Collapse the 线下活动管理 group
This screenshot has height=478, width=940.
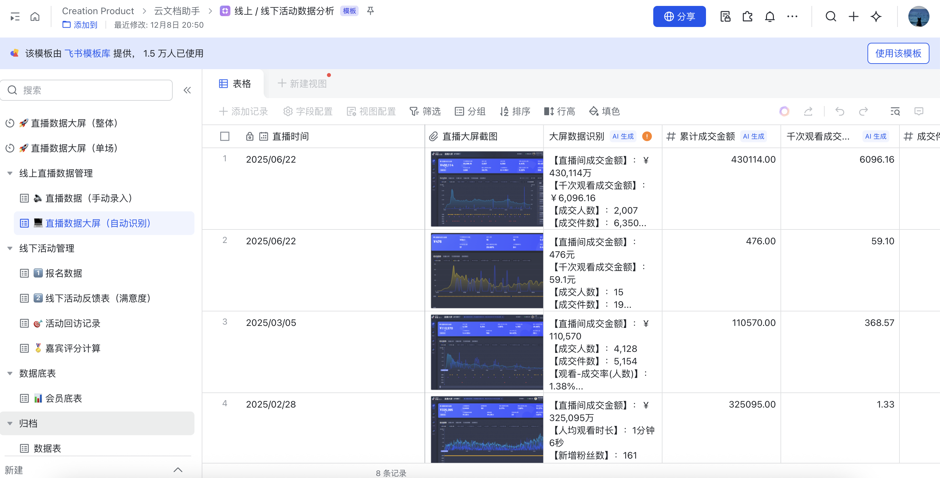(x=10, y=248)
